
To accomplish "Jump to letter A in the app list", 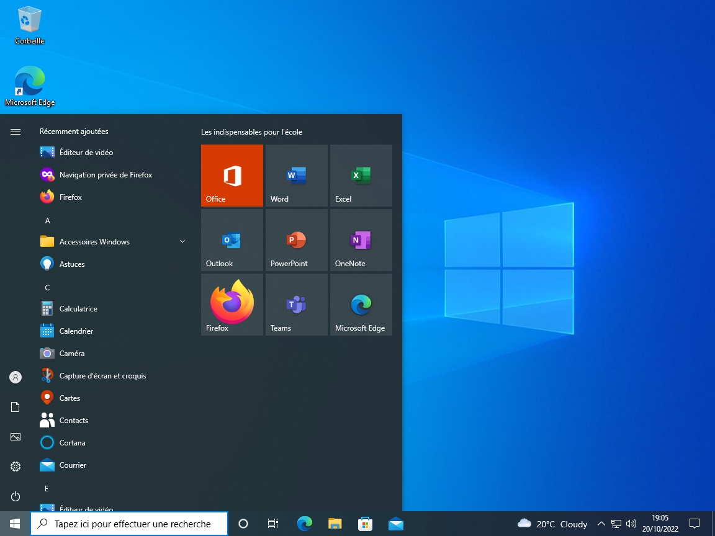I will point(47,221).
